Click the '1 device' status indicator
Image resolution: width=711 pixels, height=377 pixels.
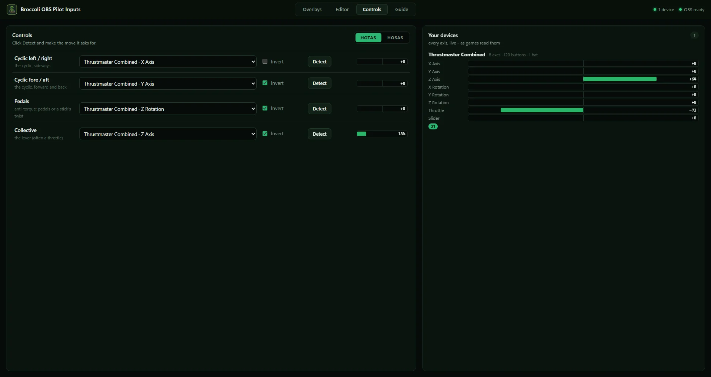(x=664, y=10)
